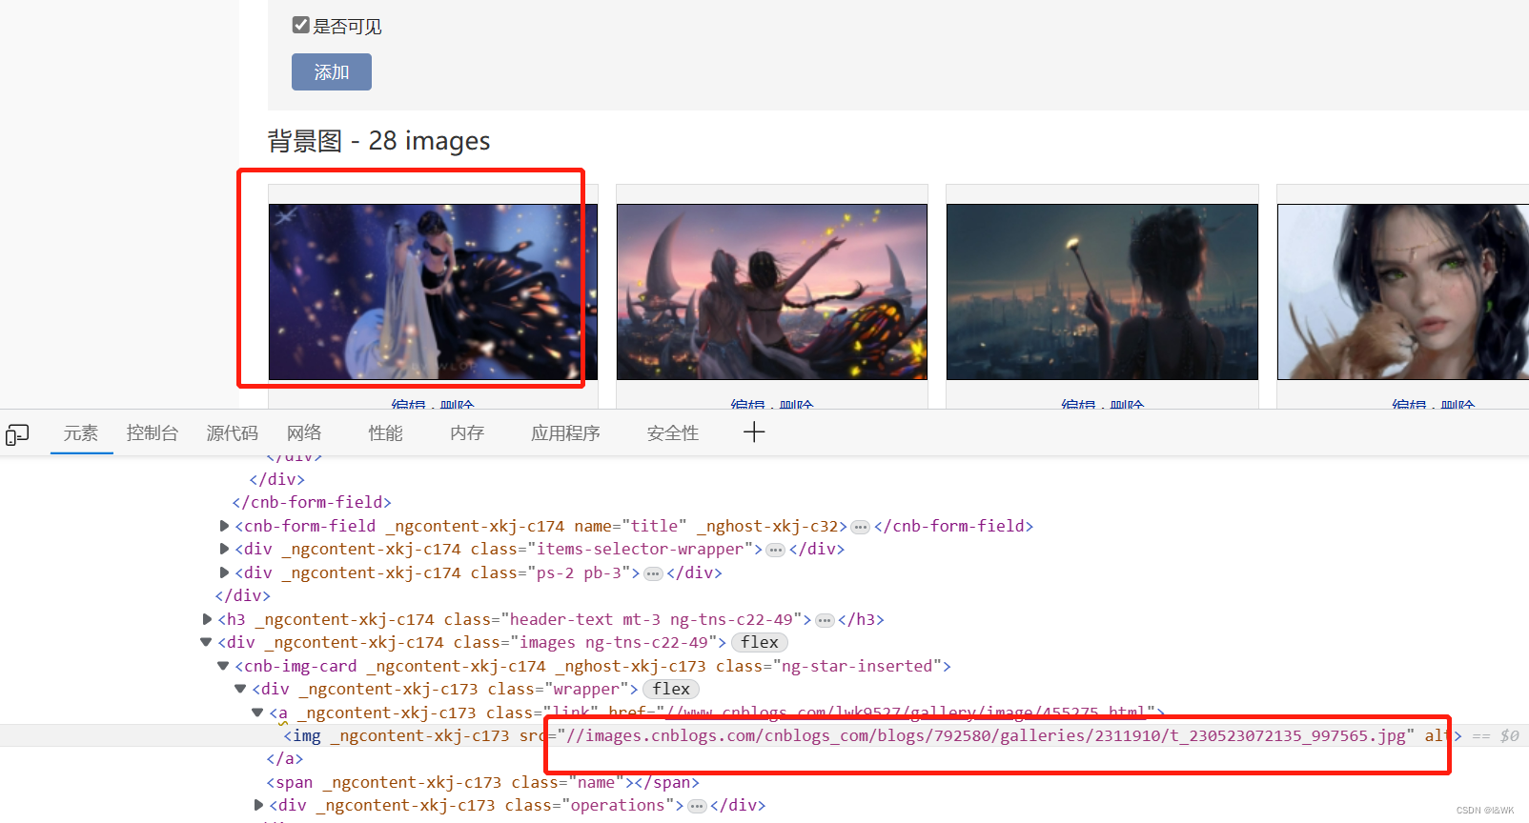Switch to the 性能 tab
This screenshot has width=1529, height=823.
tap(386, 433)
